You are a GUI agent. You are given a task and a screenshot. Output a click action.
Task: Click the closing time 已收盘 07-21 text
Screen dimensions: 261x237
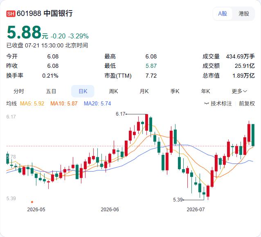coord(47,45)
